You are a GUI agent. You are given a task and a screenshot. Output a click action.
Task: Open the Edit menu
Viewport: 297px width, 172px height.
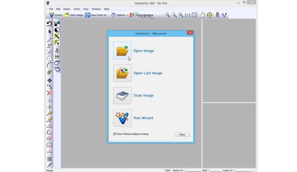tap(58, 9)
